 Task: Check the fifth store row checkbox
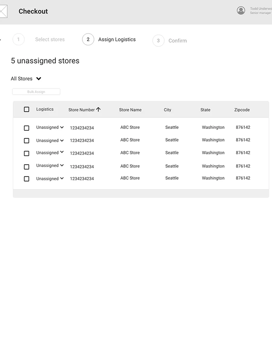click(27, 179)
